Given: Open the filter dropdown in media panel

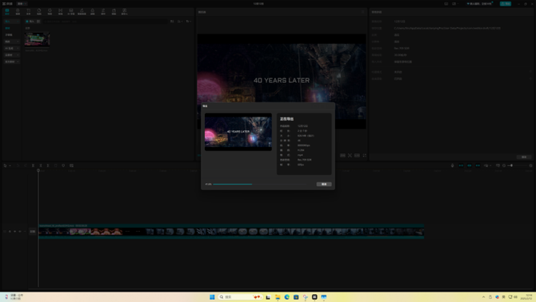Looking at the screenshot, I should (188, 21).
